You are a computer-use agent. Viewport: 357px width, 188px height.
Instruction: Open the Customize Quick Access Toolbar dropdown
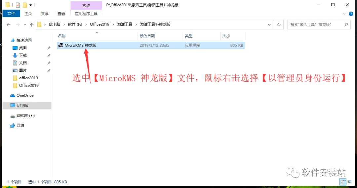point(30,5)
